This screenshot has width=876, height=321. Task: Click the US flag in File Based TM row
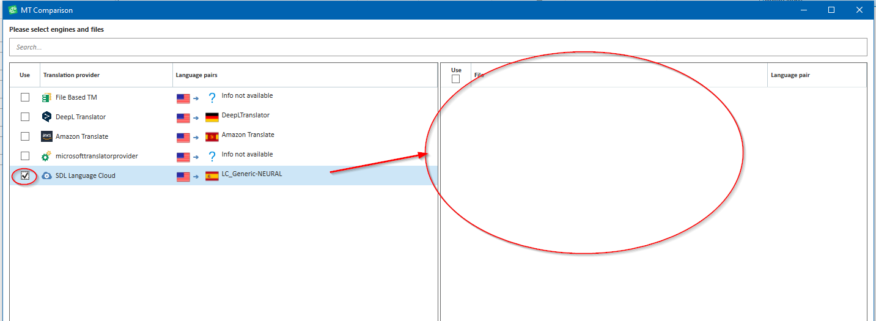click(183, 98)
